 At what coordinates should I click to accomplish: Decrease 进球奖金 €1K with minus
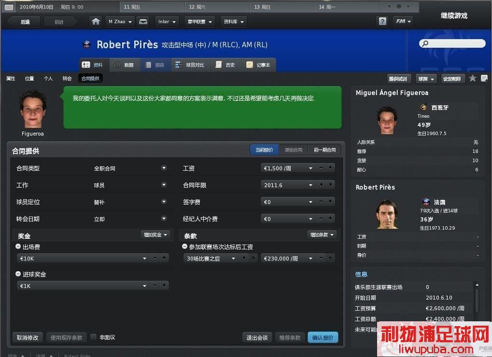pos(155,286)
